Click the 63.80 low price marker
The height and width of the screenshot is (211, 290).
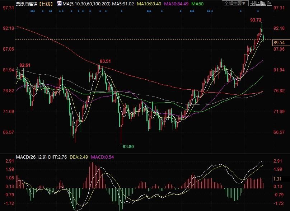tap(128, 147)
